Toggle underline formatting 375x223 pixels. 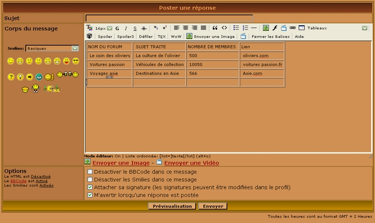coord(135,29)
